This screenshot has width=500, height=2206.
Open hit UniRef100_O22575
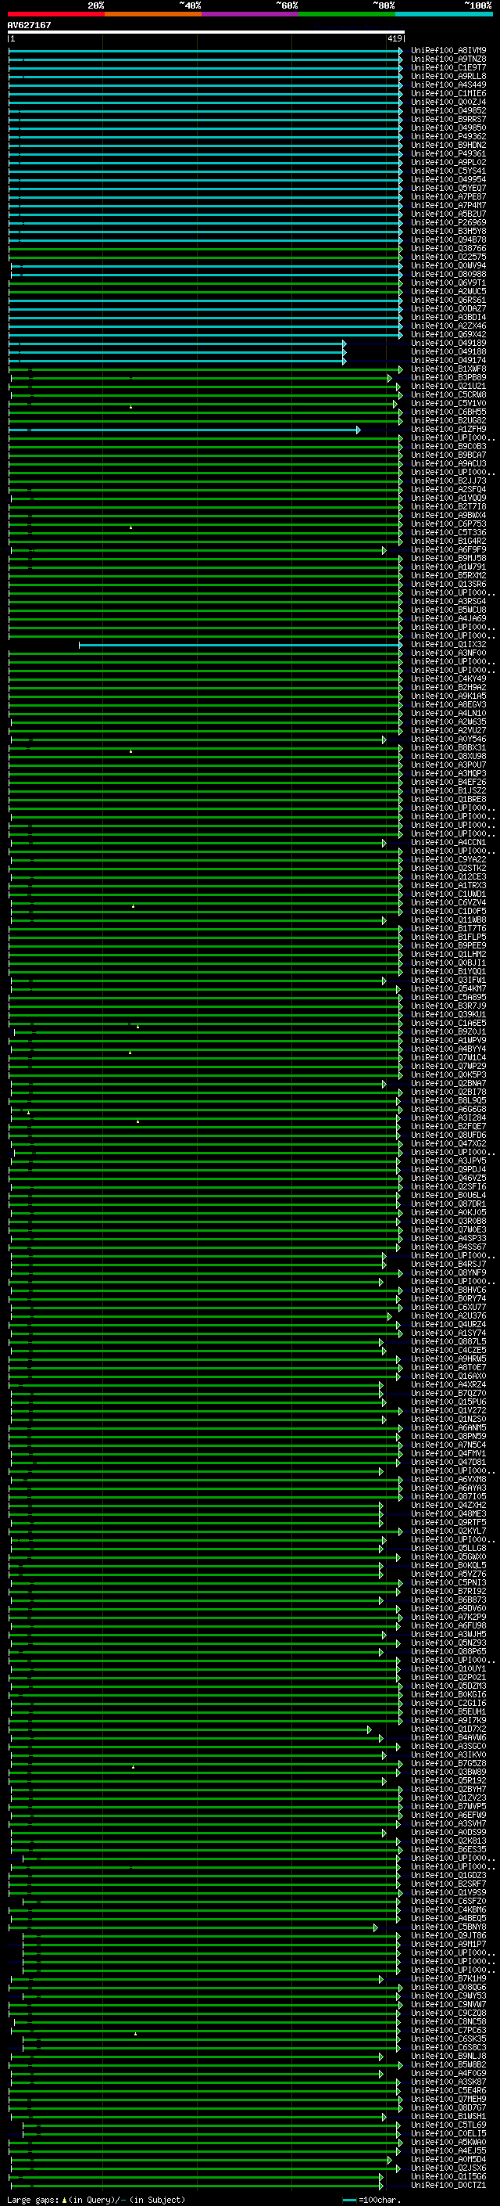click(x=448, y=257)
